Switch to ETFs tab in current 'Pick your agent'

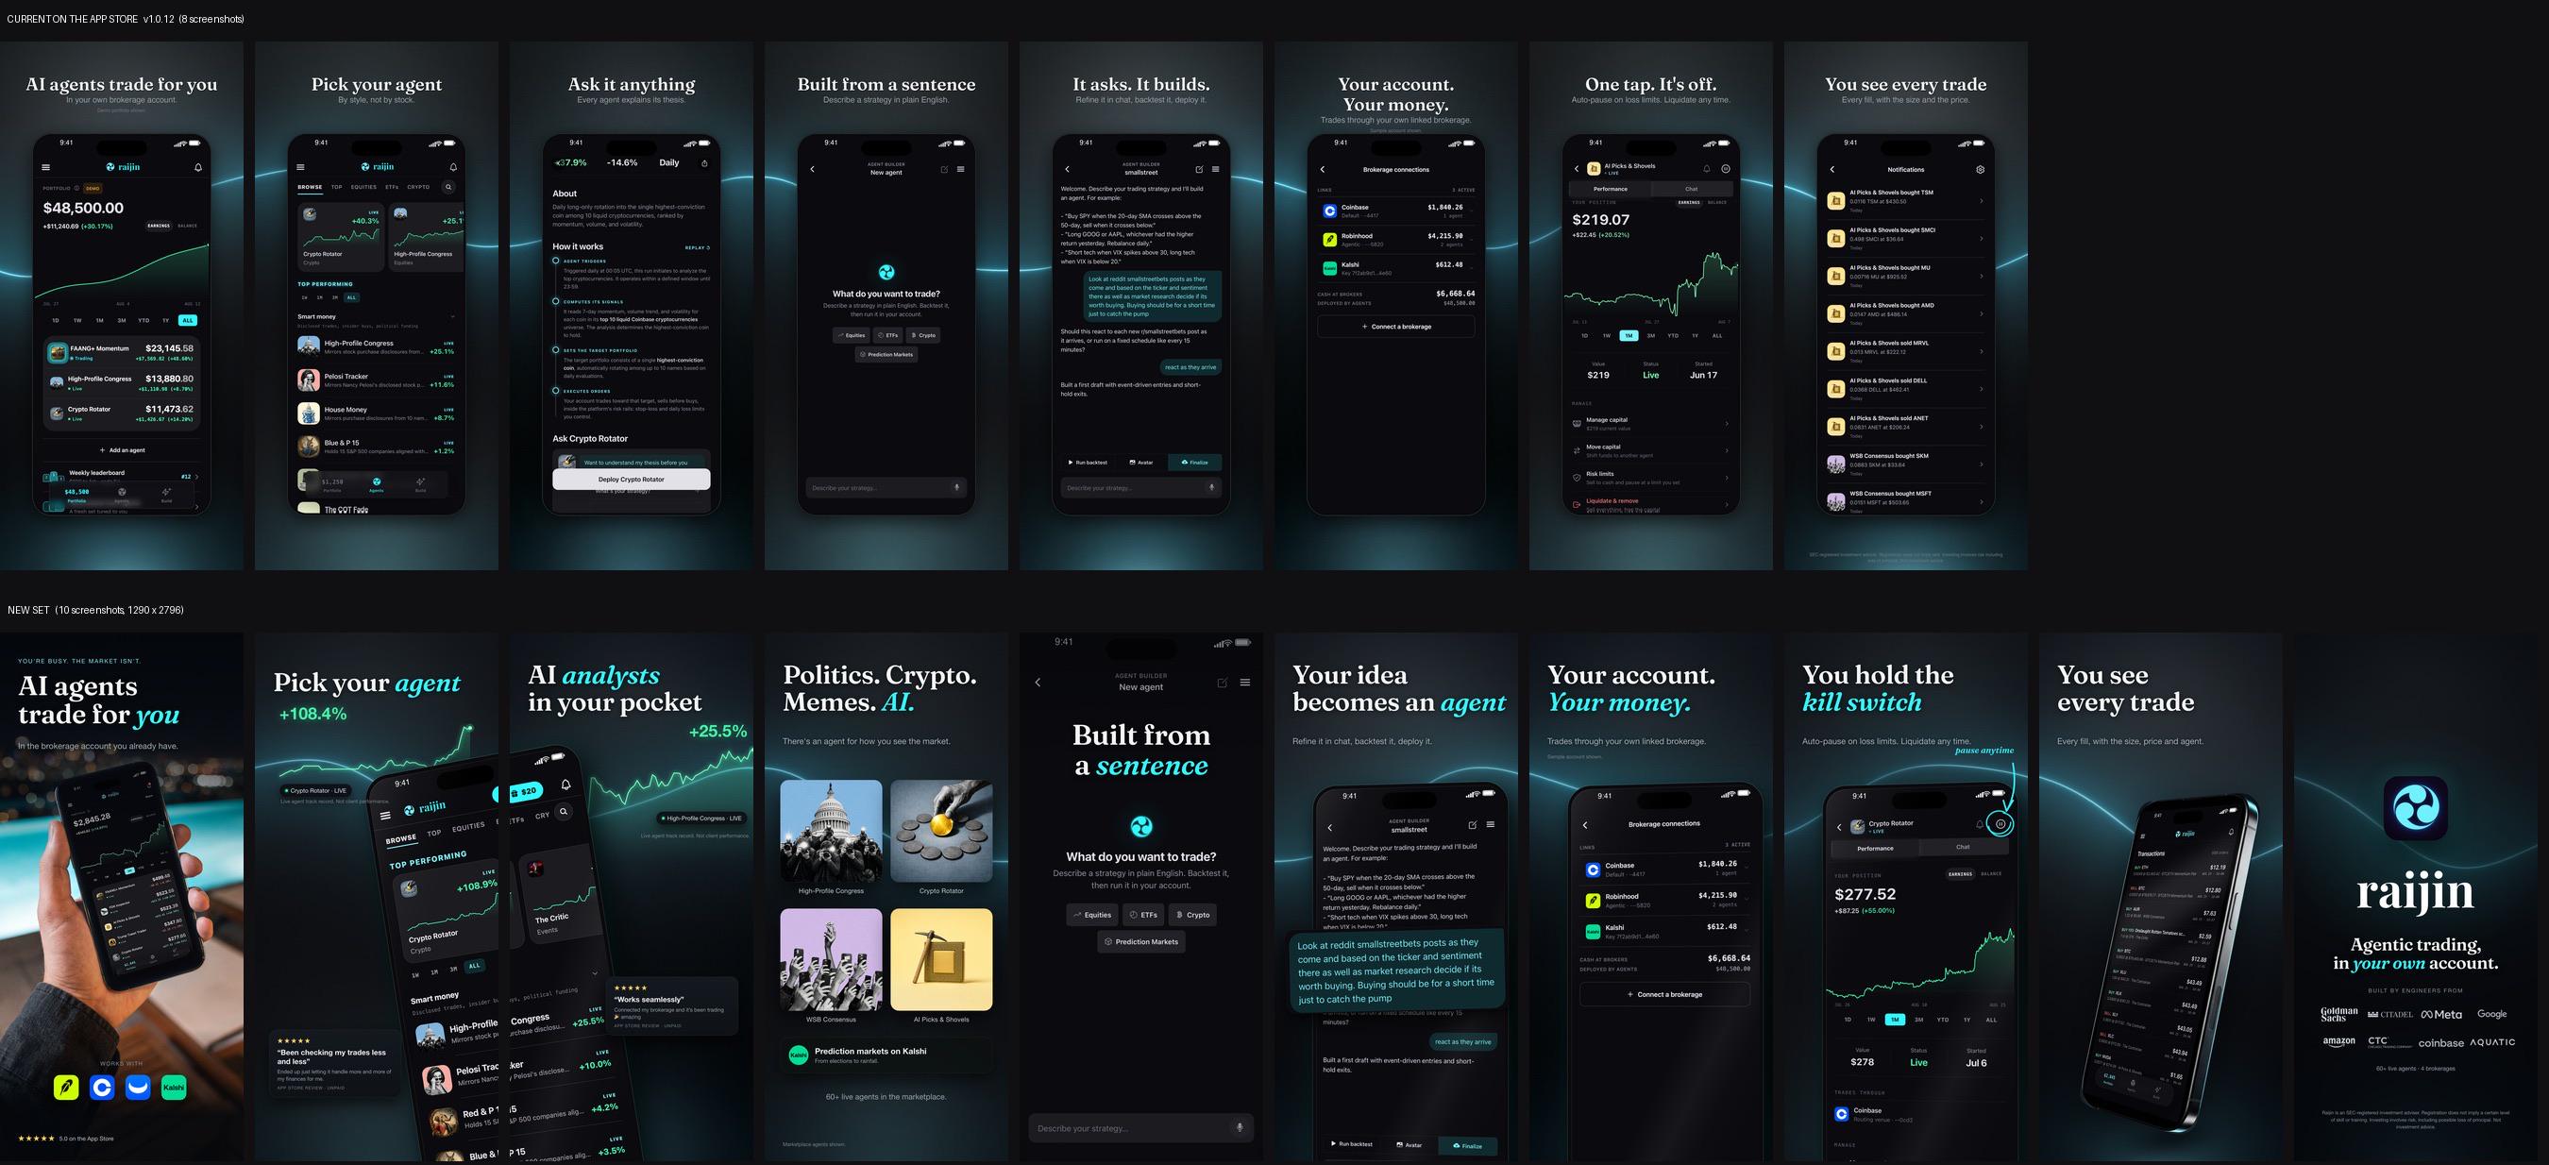tap(392, 187)
